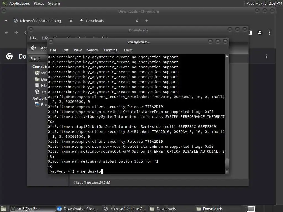283x212 pixels.
Task: Open Chromium side panel icon
Action: click(x=250, y=33)
